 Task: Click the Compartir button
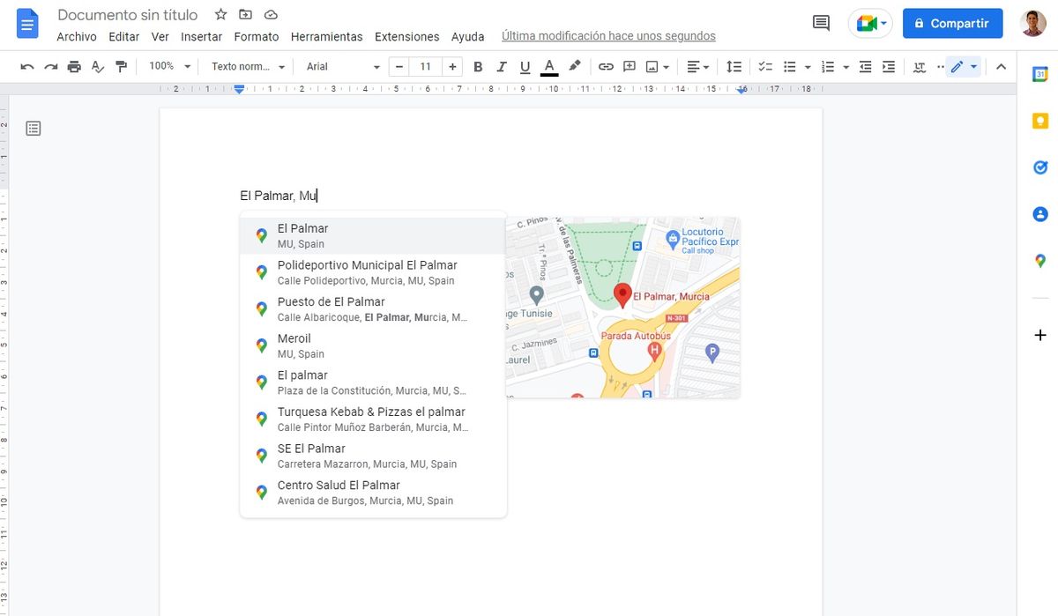[952, 23]
